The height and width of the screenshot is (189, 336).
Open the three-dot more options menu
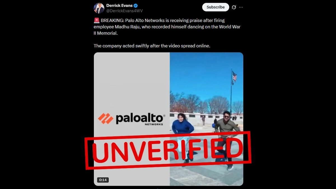(241, 7)
